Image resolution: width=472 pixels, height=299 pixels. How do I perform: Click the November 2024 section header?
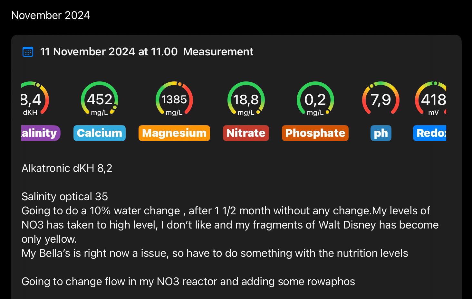(x=51, y=15)
